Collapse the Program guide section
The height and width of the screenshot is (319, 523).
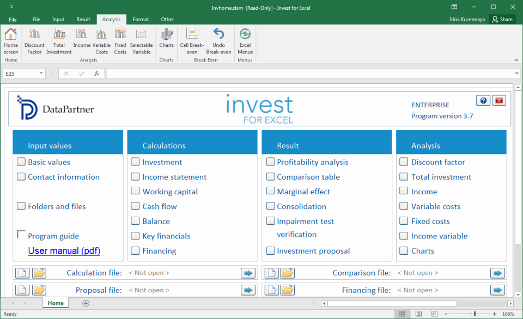tap(21, 233)
